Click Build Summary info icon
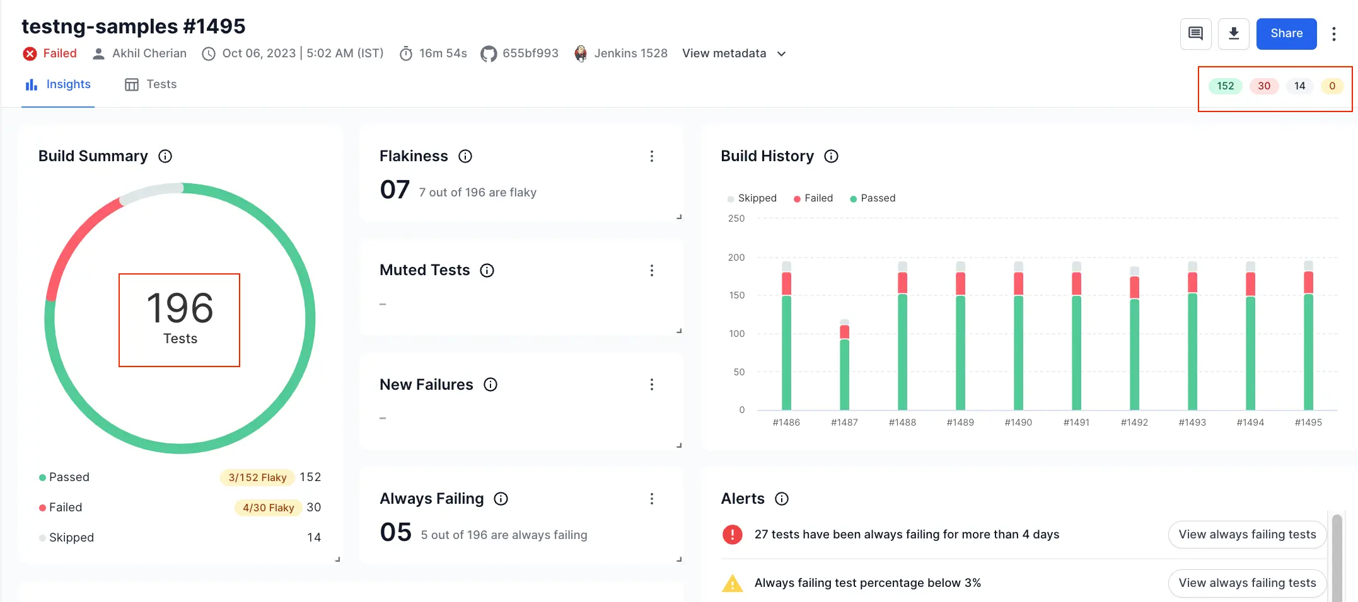The image size is (1358, 602). pos(165,156)
